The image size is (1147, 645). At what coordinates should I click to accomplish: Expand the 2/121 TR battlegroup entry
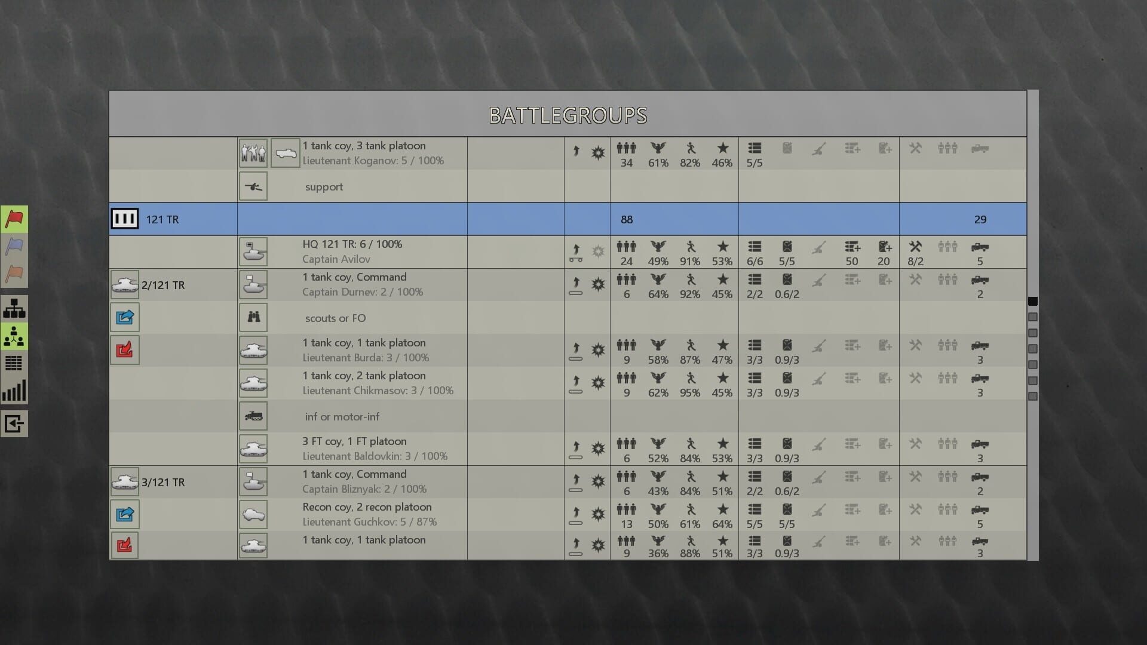coord(125,285)
